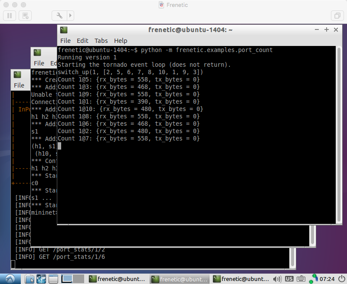Click the volume speaker tray icon
Image resolution: width=347 pixels, height=284 pixels.
(x=277, y=279)
